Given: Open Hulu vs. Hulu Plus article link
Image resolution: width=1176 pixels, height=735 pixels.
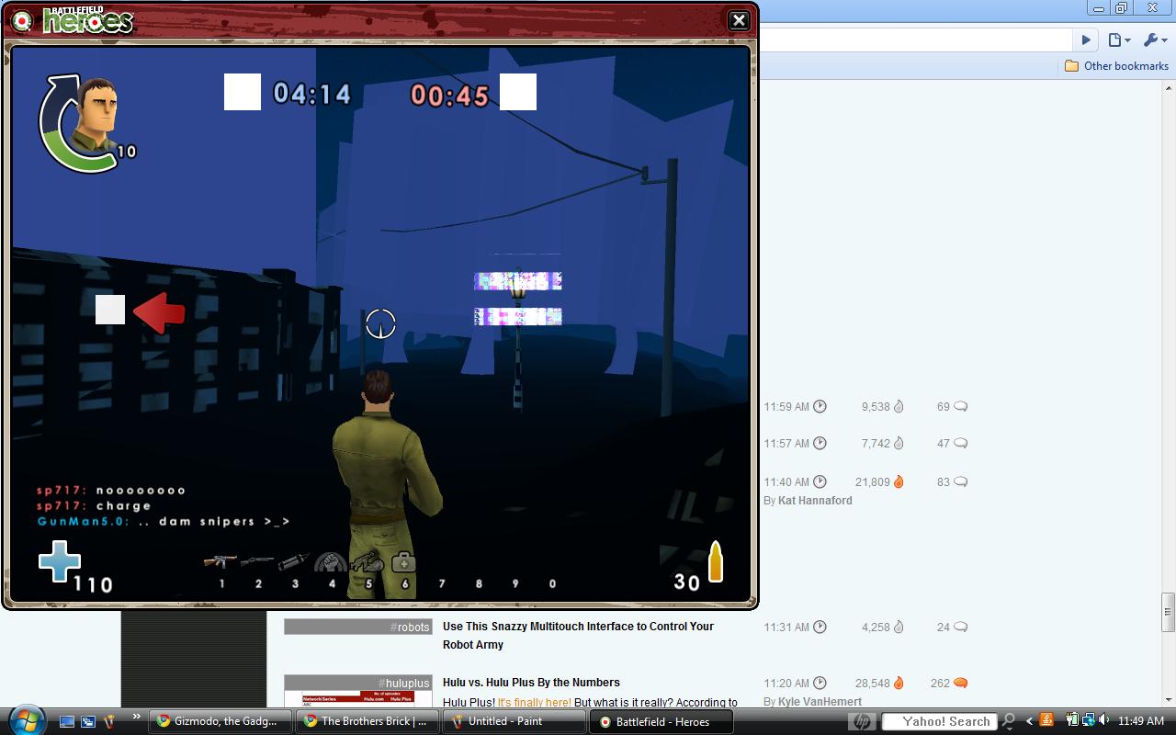Looking at the screenshot, I should (531, 683).
